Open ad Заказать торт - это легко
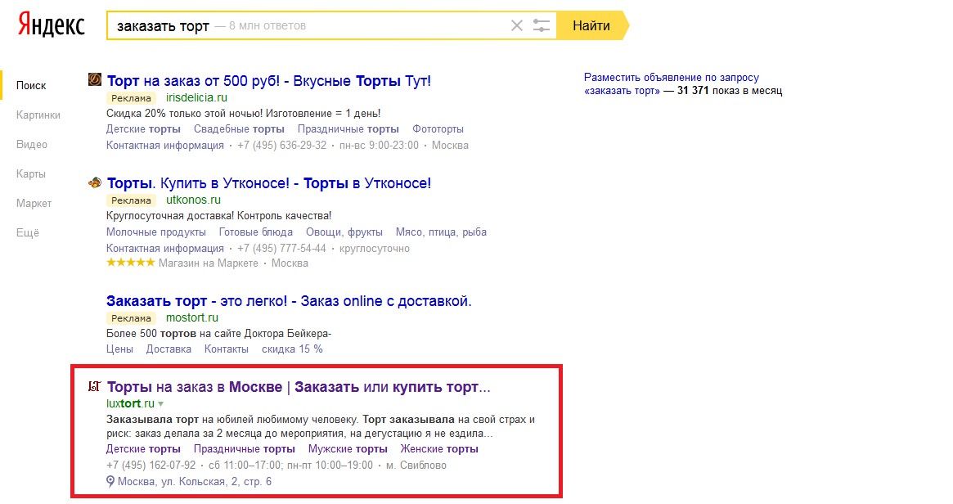953x504 pixels. [x=289, y=301]
